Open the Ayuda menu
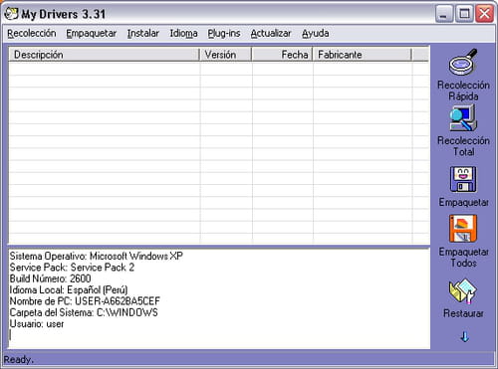 [316, 33]
